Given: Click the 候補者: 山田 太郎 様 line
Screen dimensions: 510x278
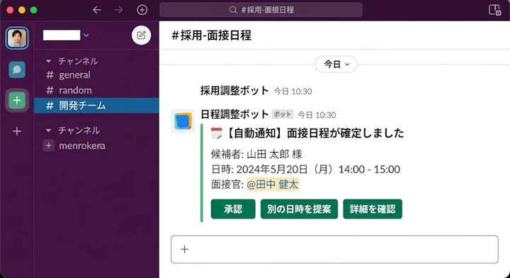Looking at the screenshot, I should point(256,154).
